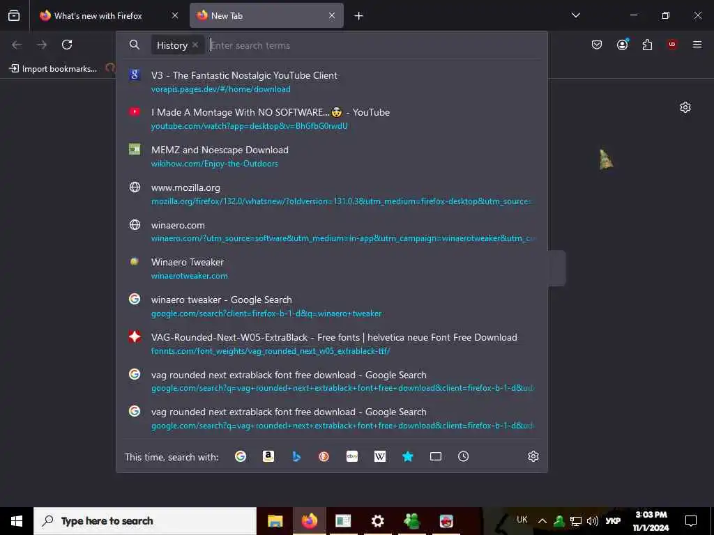The width and height of the screenshot is (714, 535).
Task: Search this time with Wikipedia
Action: (380, 456)
